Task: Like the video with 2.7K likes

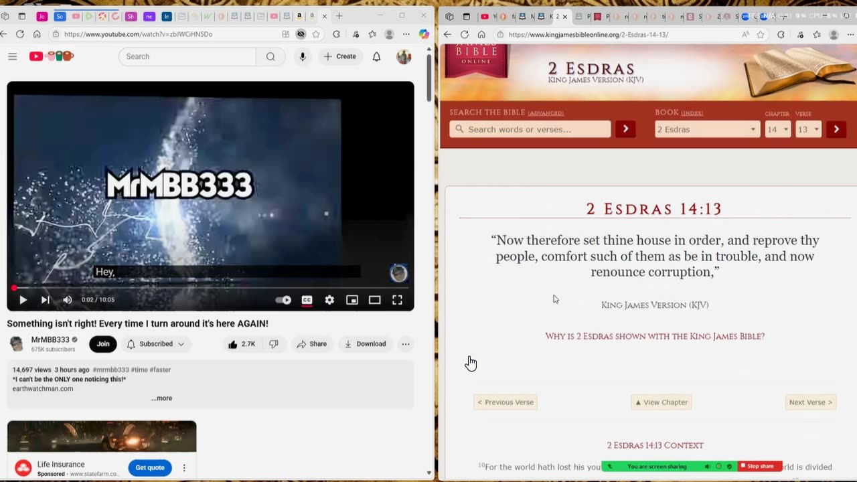Action: [x=241, y=344]
